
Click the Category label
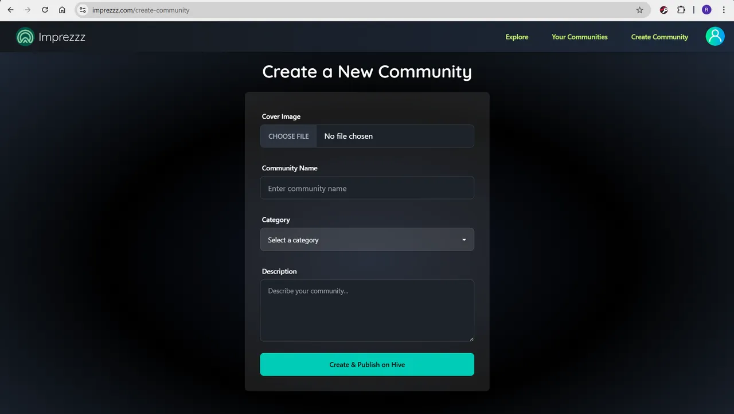coord(276,220)
